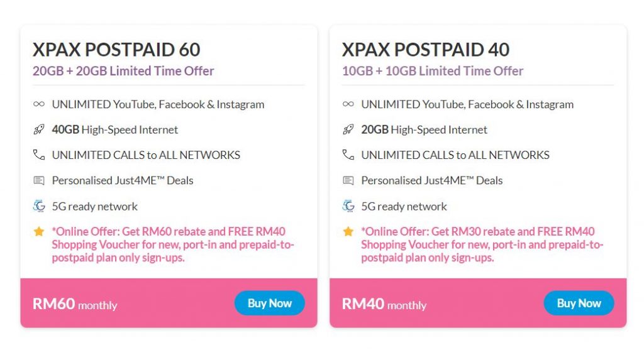
Task: Click the Just4ME deals icon in Postpaid 60
Action: point(39,180)
